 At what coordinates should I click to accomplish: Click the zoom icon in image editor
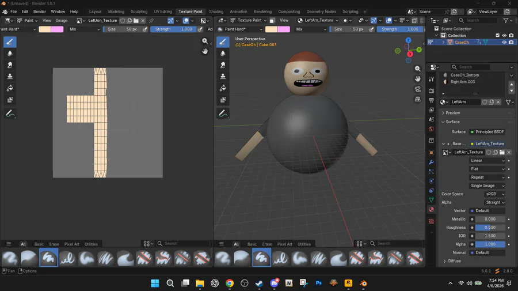pos(205,41)
